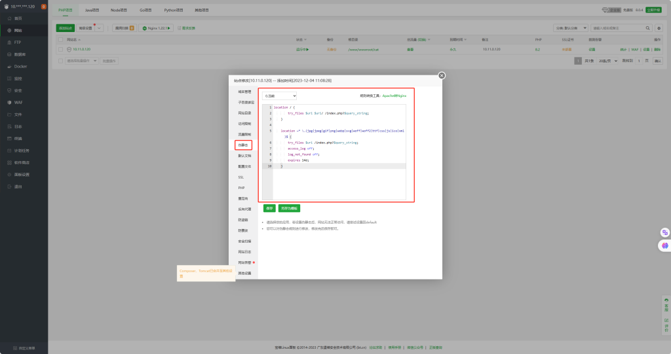Screen dimensions: 671x354
Task: Open the 状态 column filter arrow
Action: click(305, 40)
